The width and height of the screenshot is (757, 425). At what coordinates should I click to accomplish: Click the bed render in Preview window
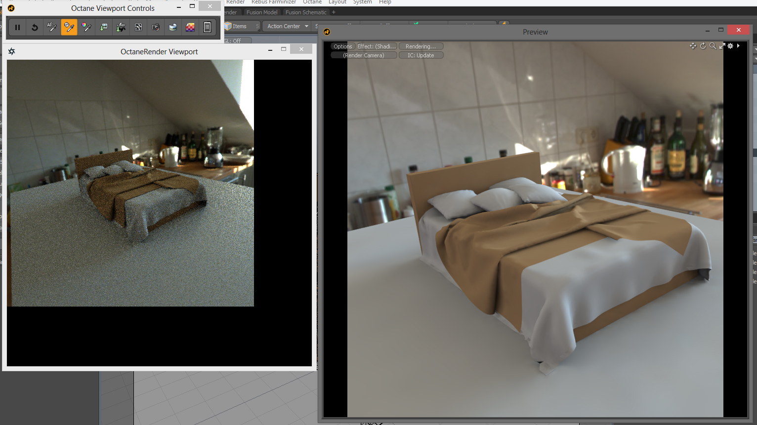tap(535, 230)
